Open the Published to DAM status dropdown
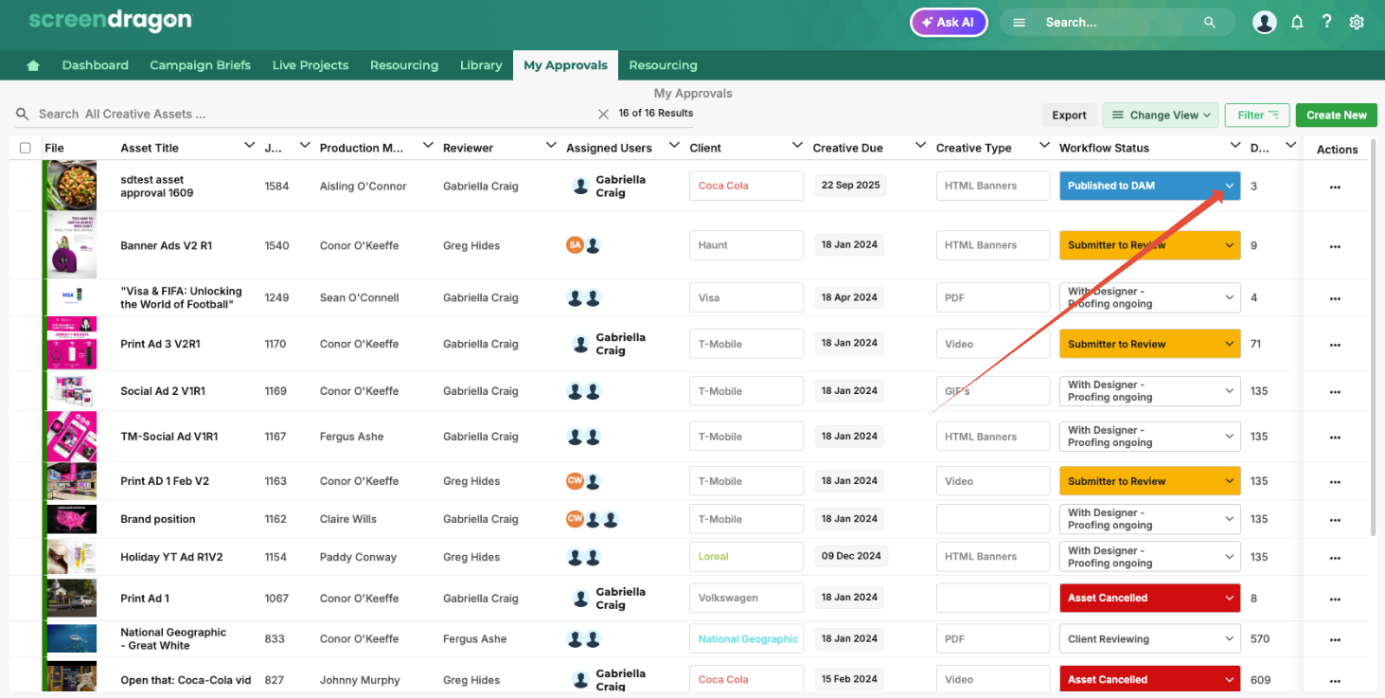 coord(1149,186)
